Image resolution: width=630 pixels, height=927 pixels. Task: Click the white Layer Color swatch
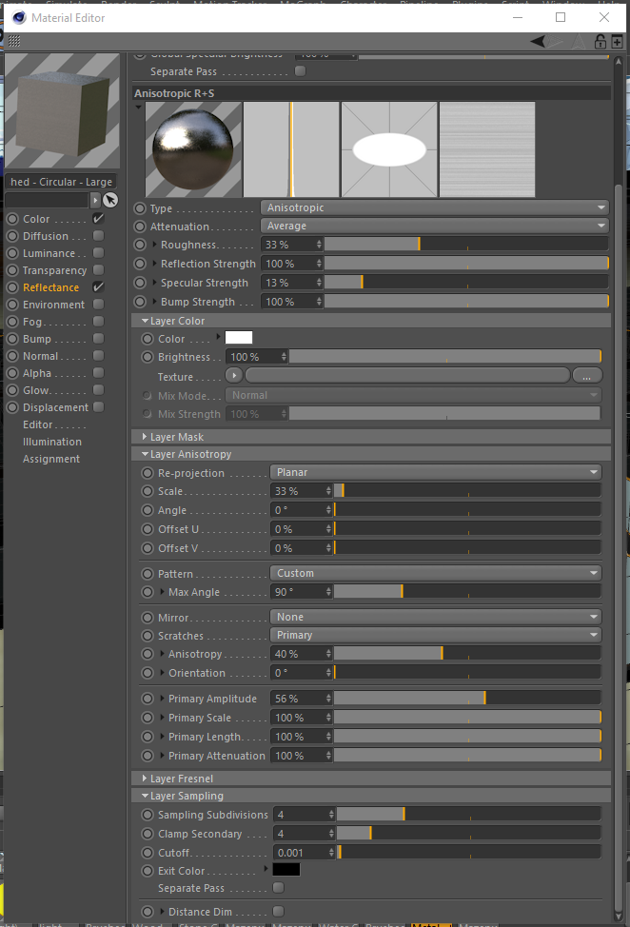239,338
